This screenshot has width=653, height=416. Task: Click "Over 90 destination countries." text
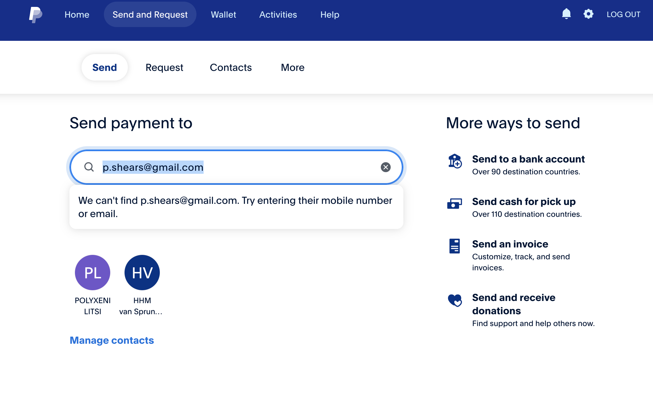point(526,172)
